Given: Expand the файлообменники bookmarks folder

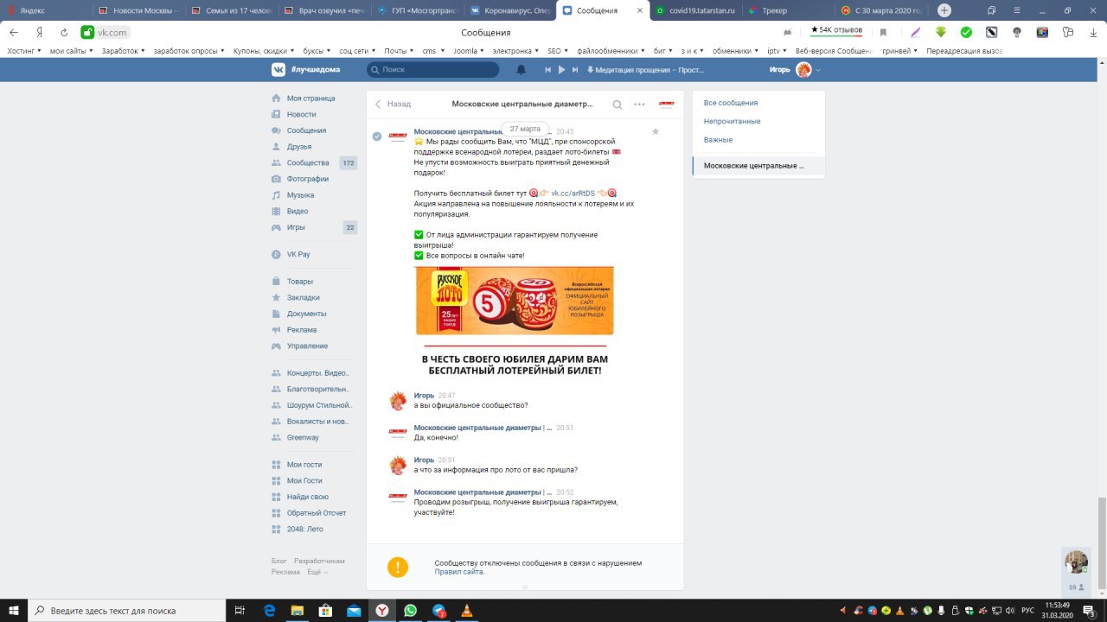Looking at the screenshot, I should [609, 51].
